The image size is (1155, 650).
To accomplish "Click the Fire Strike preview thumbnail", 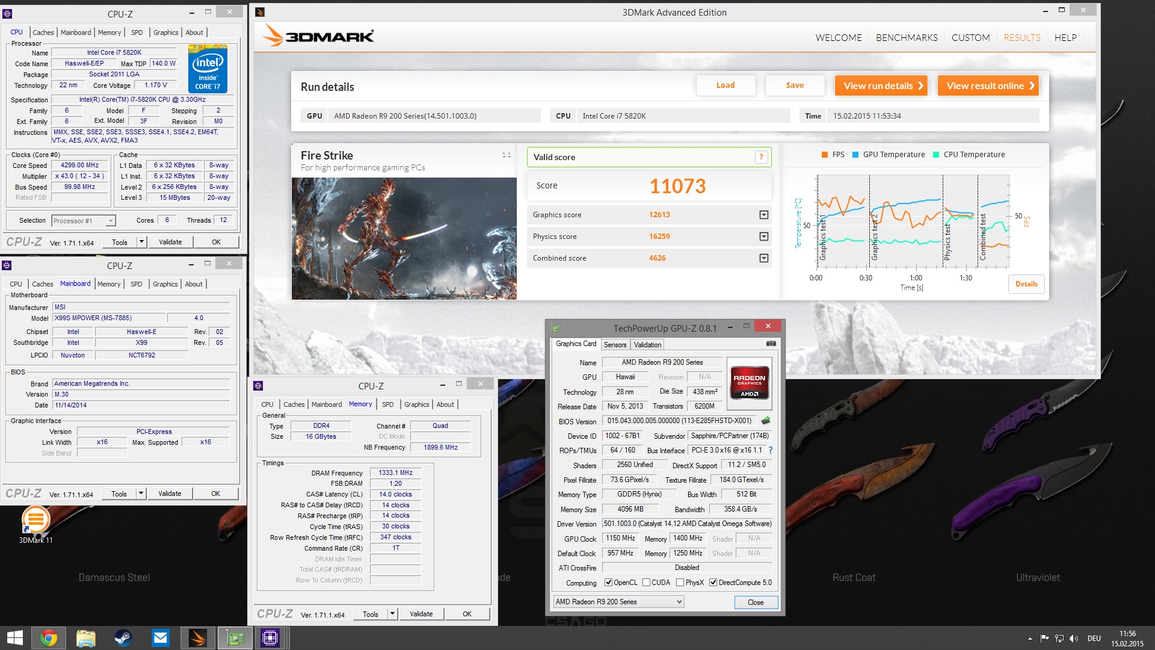I will (404, 238).
